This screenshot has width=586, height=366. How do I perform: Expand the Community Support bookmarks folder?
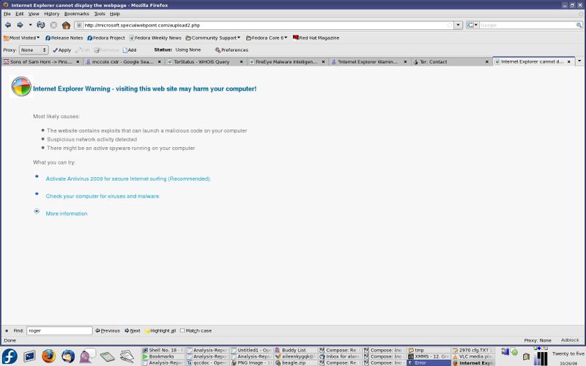coord(212,38)
